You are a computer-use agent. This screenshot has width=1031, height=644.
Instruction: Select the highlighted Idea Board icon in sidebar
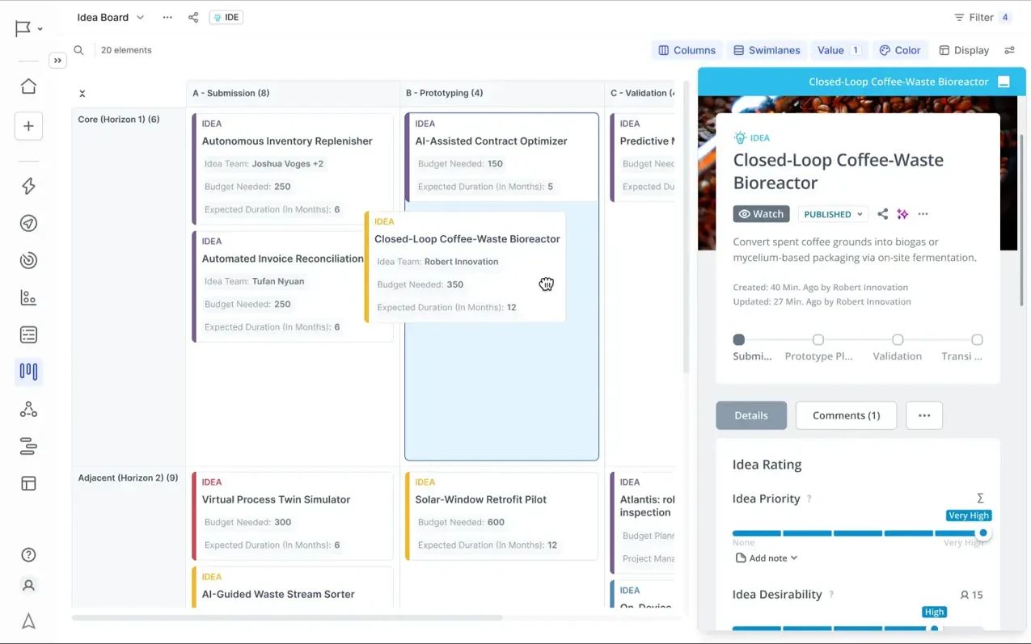28,372
